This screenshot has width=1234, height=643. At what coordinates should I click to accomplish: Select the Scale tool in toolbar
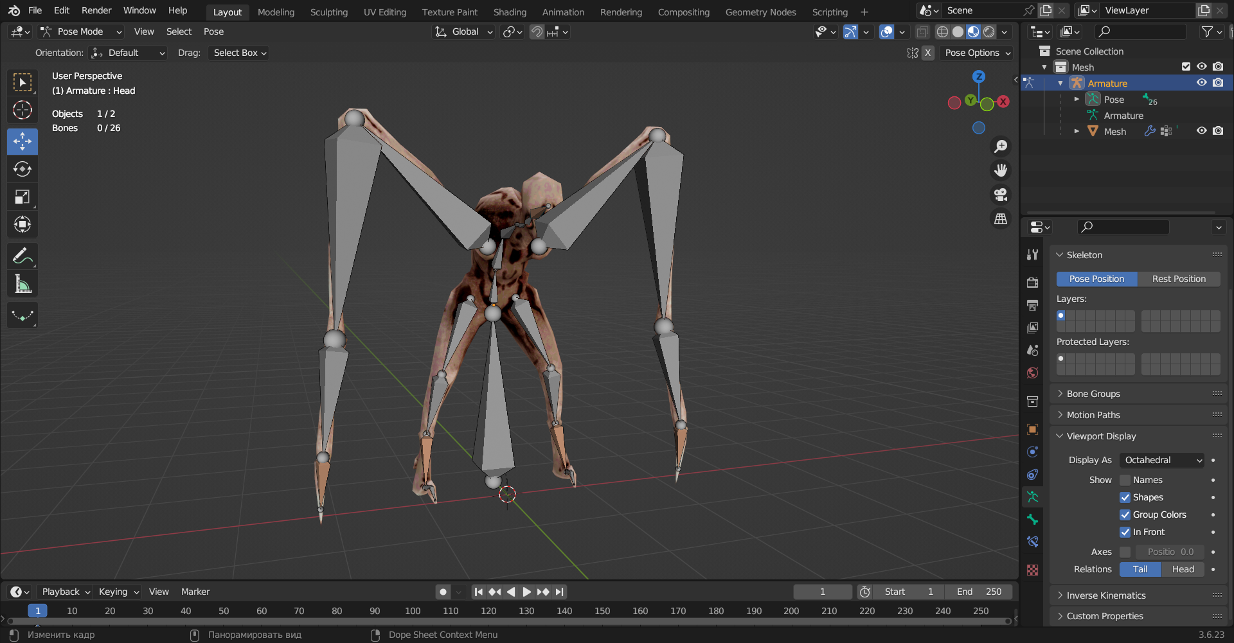click(22, 197)
